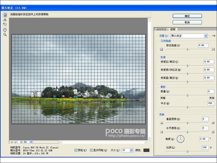Click the preview vertical scrollbar down arrow
This screenshot has width=217, height=163.
pos(149,138)
